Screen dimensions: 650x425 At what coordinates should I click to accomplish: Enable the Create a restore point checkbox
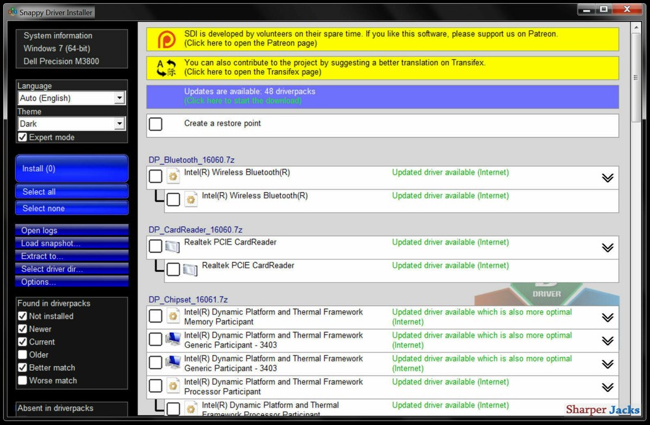tap(155, 125)
